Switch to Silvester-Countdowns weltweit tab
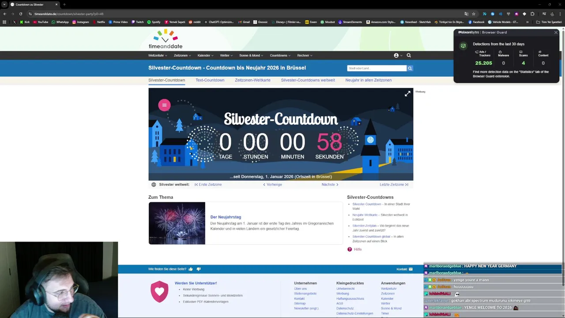Image resolution: width=565 pixels, height=318 pixels. point(308,80)
